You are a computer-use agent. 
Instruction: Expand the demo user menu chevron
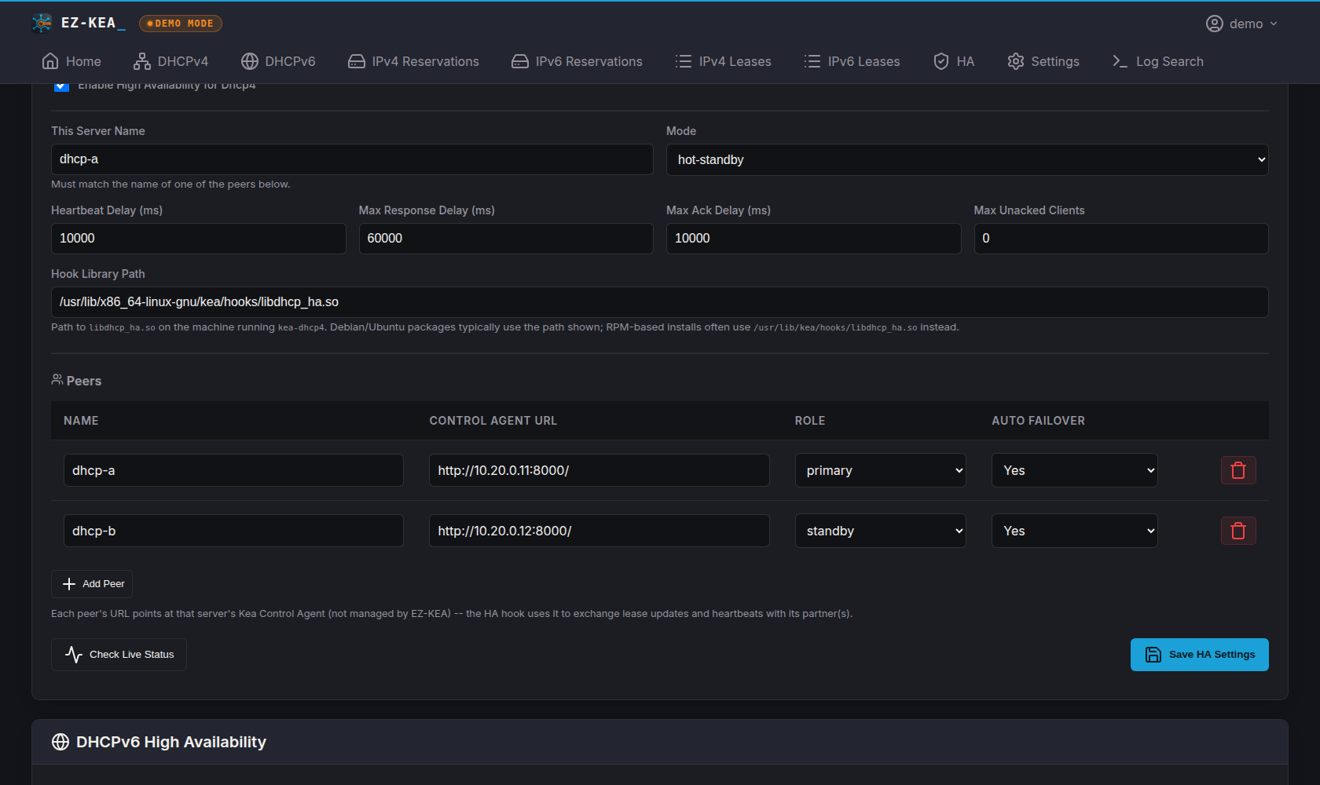click(1274, 24)
